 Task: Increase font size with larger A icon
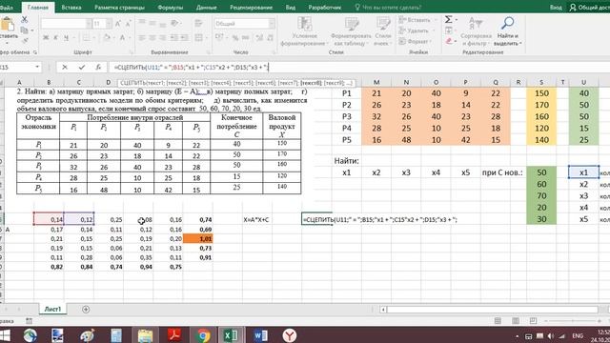coord(118,24)
